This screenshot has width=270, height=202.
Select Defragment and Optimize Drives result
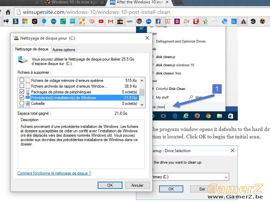pos(181,41)
